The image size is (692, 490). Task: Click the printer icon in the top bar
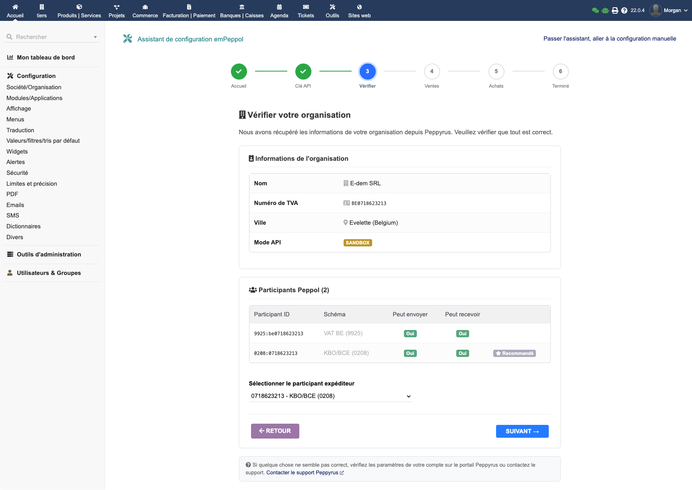[615, 10]
